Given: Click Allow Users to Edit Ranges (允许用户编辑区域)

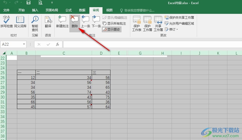Looking at the screenshot, I should 179,23.
